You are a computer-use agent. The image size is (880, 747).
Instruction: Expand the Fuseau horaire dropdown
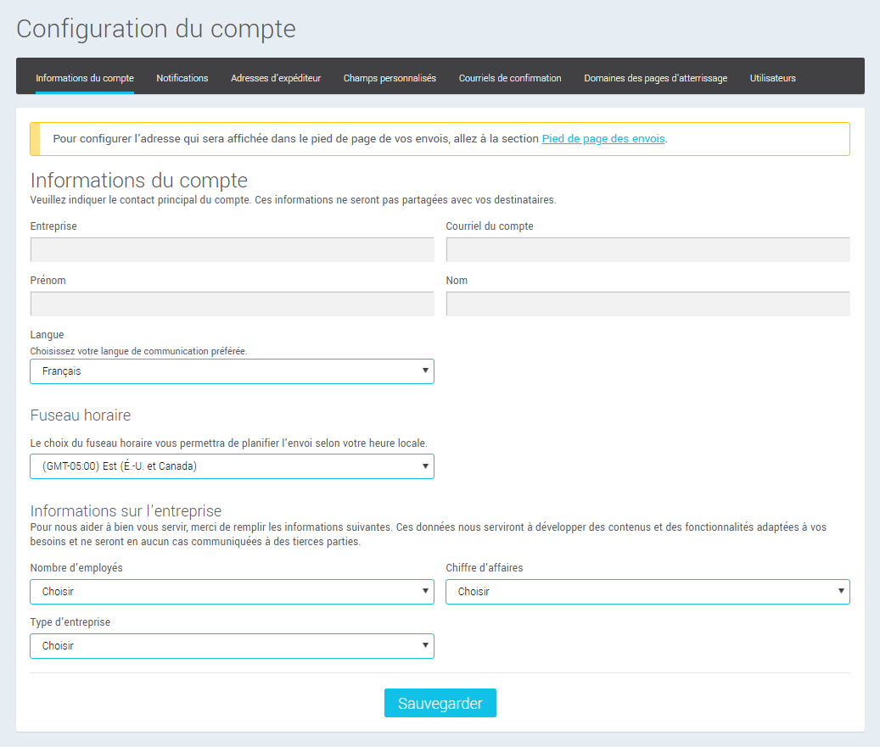(232, 465)
